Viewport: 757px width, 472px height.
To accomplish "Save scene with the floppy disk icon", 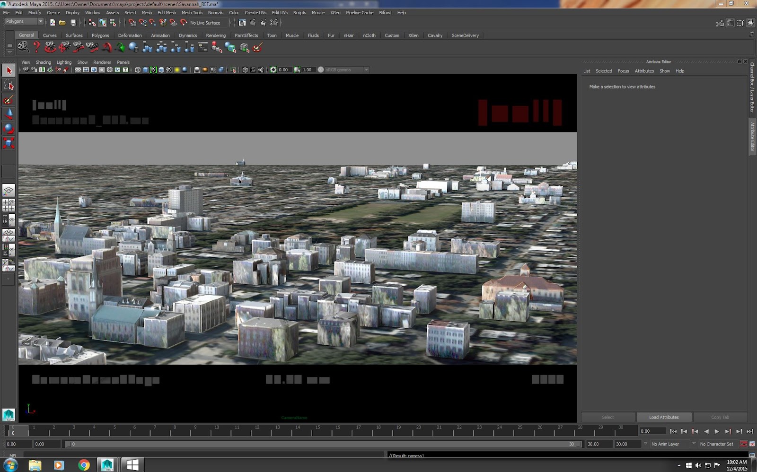I will [73, 23].
